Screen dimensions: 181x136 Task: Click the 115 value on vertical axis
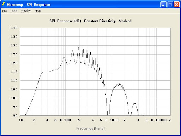click(14, 72)
